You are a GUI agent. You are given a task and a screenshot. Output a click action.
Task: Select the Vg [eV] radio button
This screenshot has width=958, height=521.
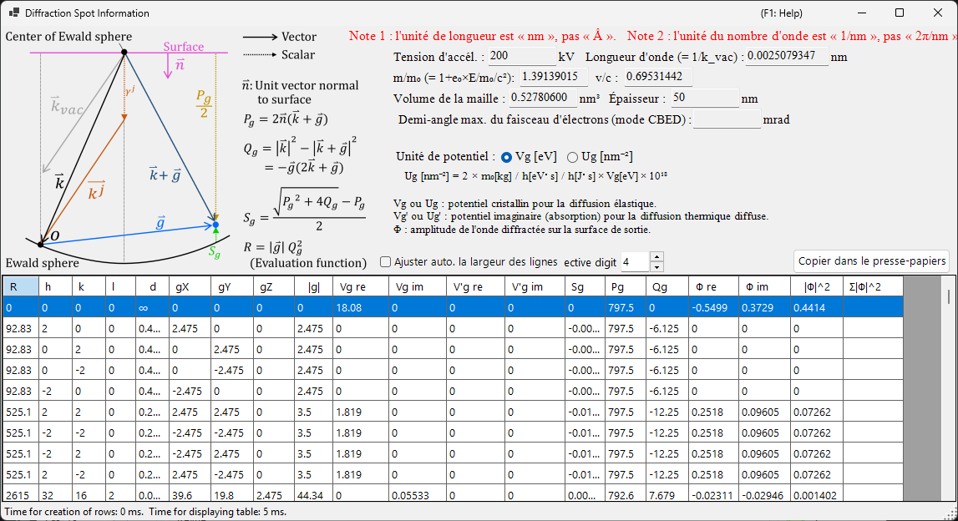click(506, 157)
